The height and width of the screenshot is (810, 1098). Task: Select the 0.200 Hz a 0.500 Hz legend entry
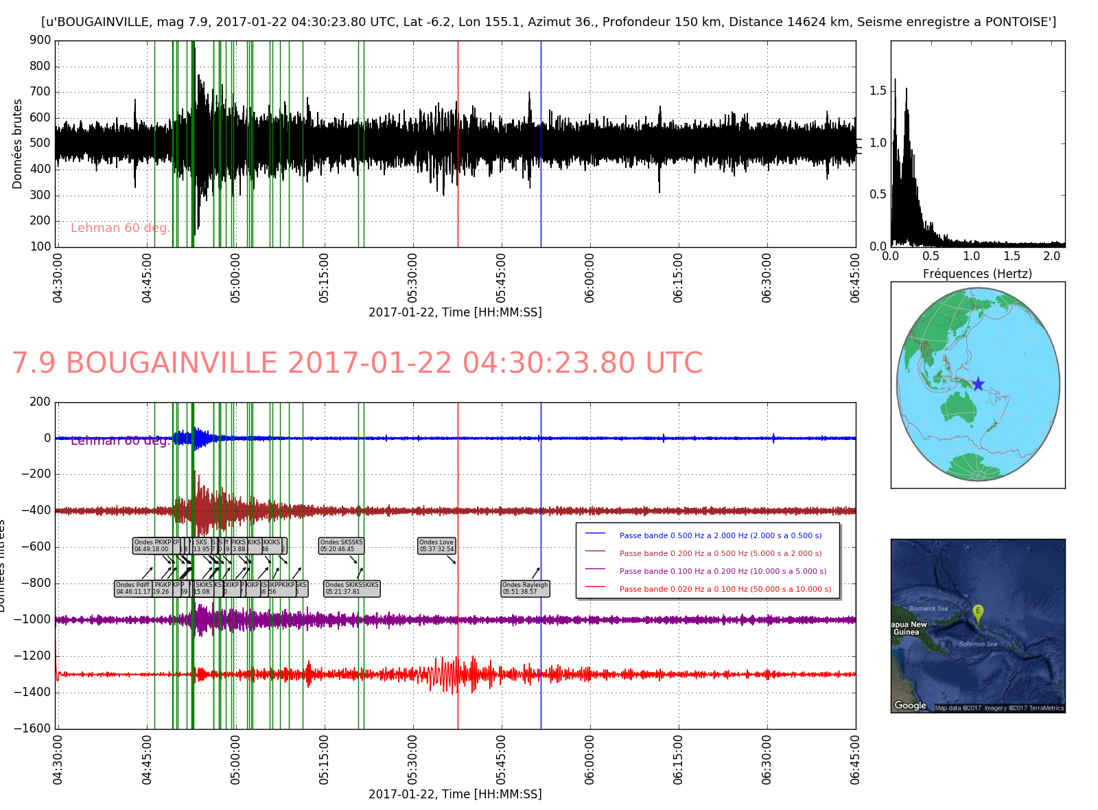pos(720,553)
